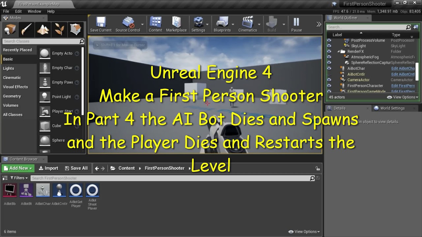This screenshot has width=422, height=237.
Task: Select the AiBotChar blueprint asset
Action: pos(43,190)
